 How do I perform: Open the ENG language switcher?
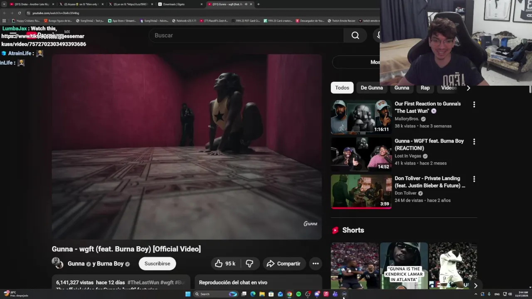click(x=497, y=294)
